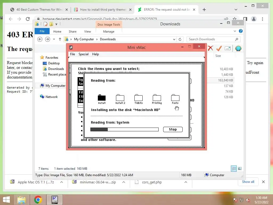Viewport: 273px width, 205px height.
Task: Click the installer progress bar
Action: pos(125,129)
